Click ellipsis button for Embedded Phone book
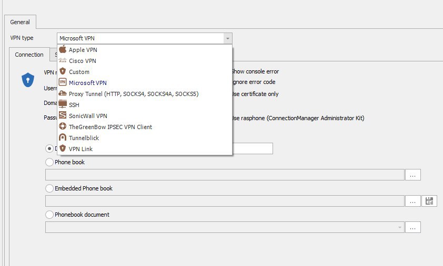Viewport: 443px width, 266px height. point(413,201)
